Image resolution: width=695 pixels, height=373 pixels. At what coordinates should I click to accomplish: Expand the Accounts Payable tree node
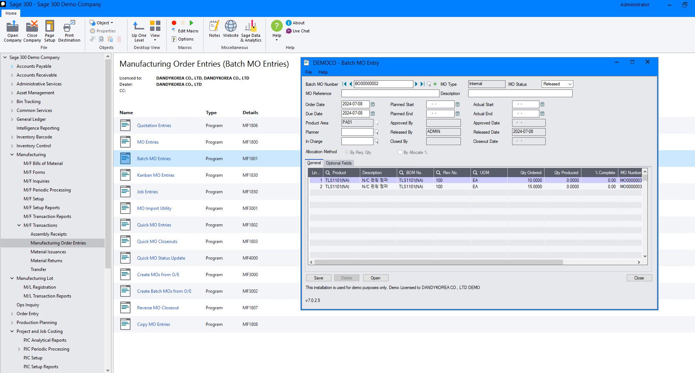(12, 66)
